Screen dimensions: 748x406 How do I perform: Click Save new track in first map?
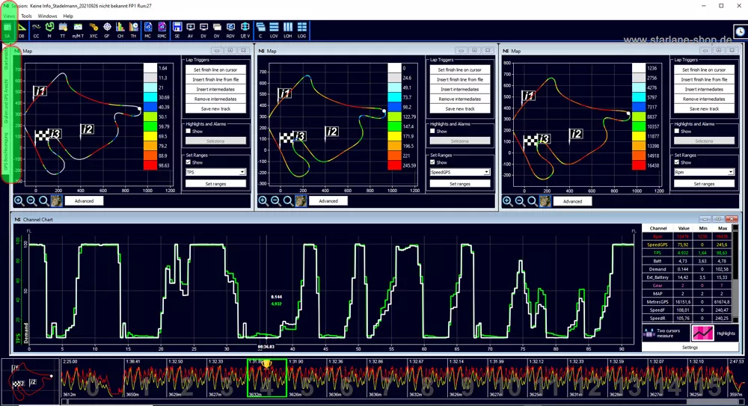215,108
